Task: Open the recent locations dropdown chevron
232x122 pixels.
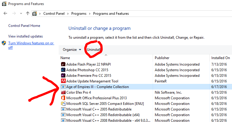Action: 21,14
